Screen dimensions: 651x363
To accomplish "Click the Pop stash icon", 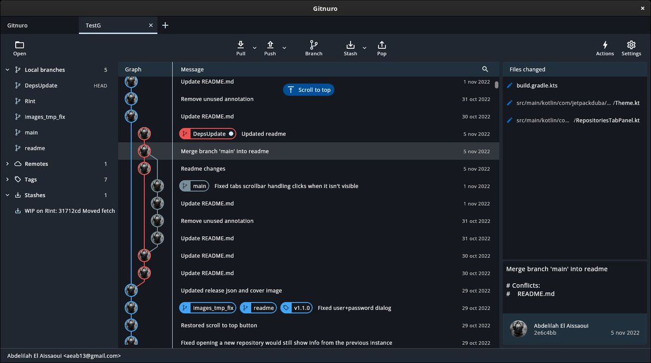I will (382, 45).
